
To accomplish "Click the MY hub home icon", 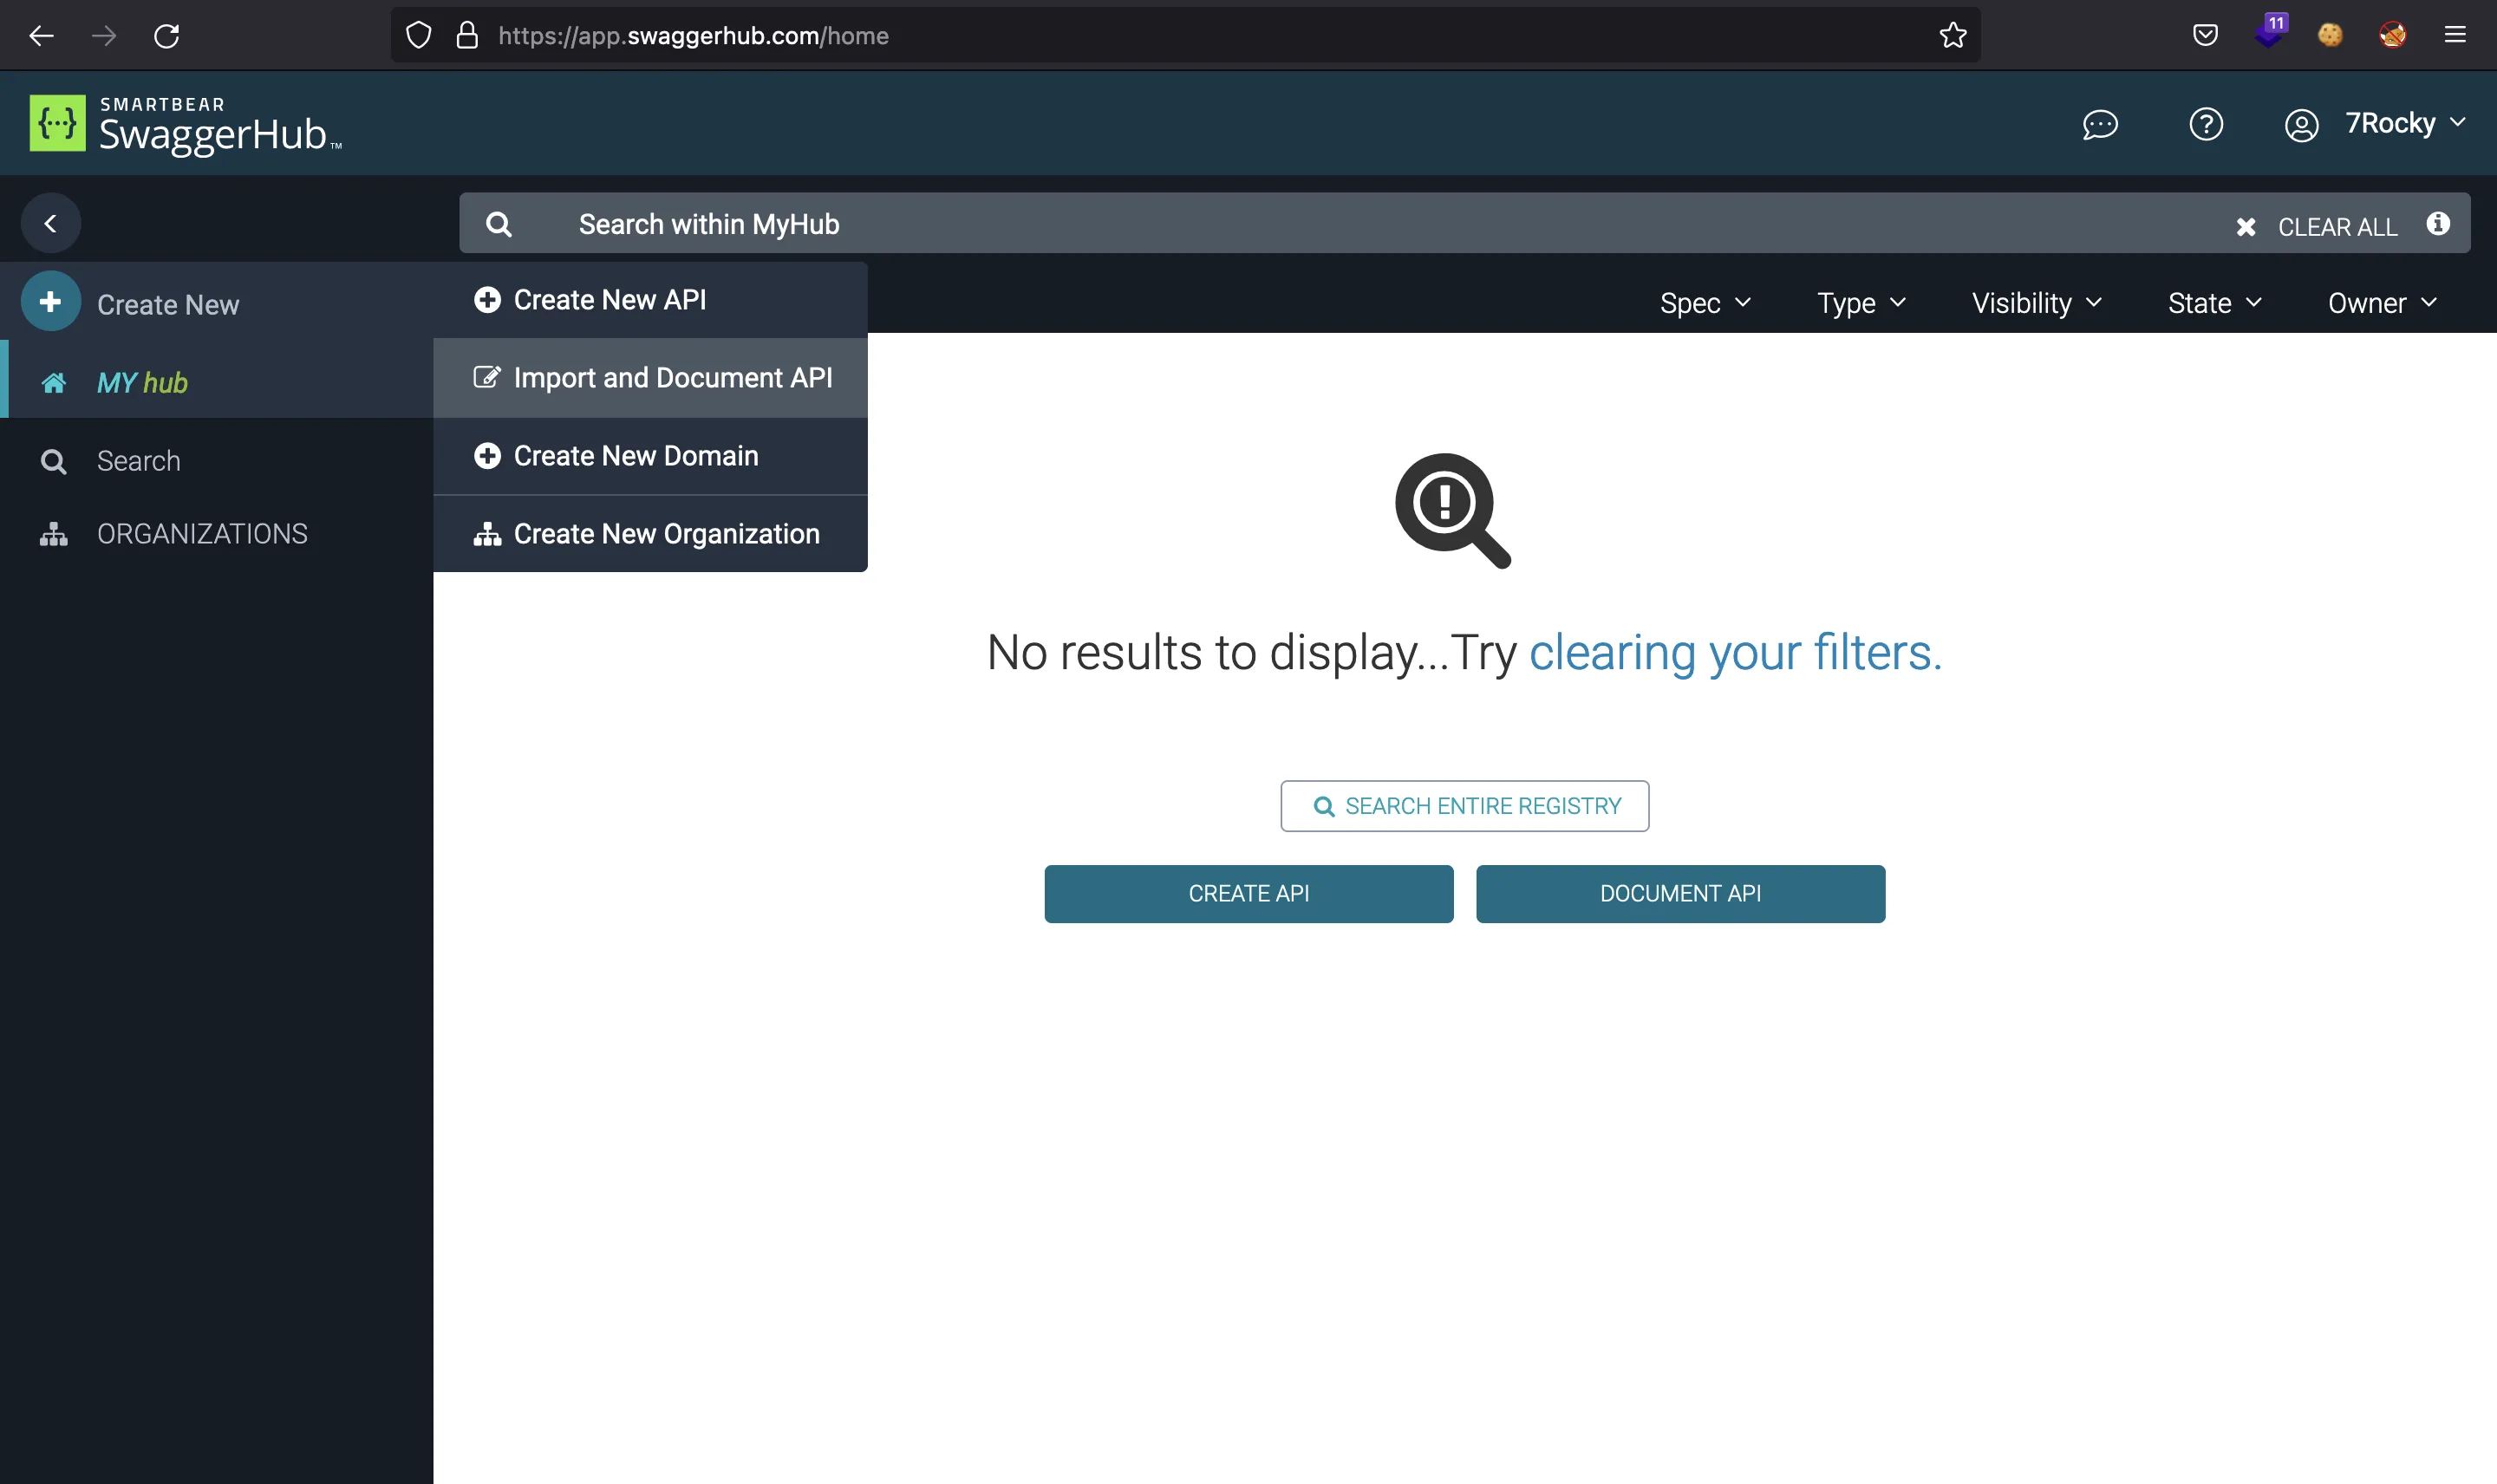I will [x=53, y=383].
